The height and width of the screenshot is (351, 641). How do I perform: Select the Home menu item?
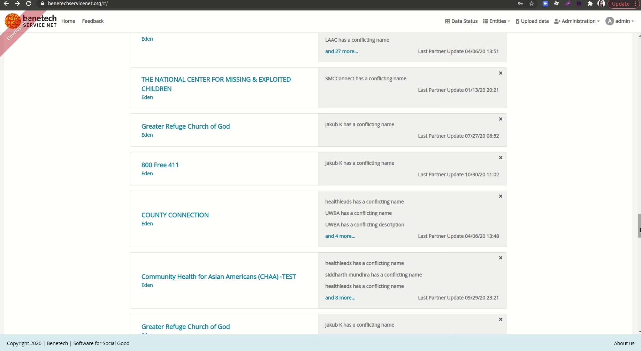pyautogui.click(x=68, y=21)
